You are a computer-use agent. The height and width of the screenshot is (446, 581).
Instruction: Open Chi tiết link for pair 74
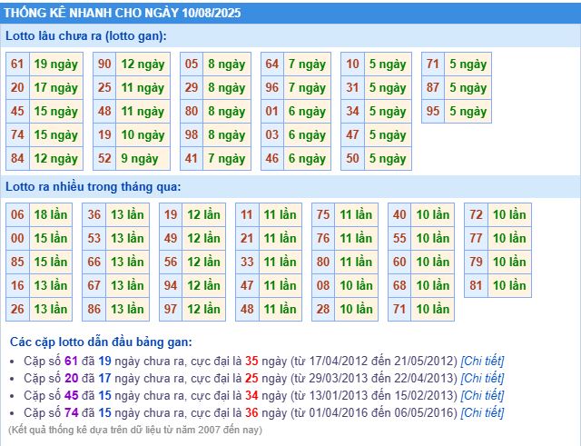click(x=482, y=412)
